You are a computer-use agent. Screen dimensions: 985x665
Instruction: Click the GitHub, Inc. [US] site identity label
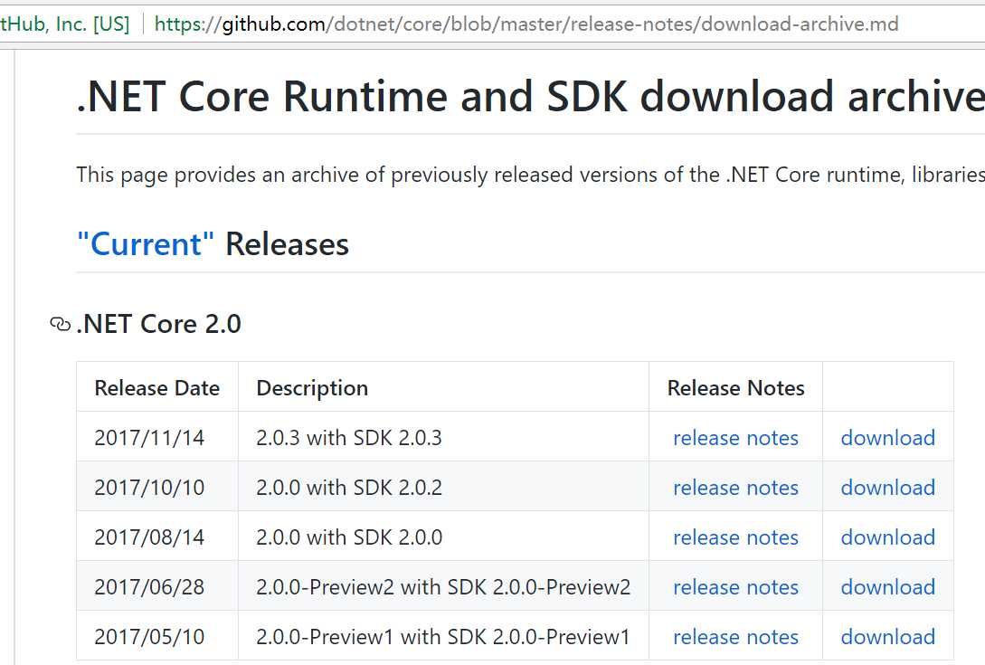[x=65, y=24]
